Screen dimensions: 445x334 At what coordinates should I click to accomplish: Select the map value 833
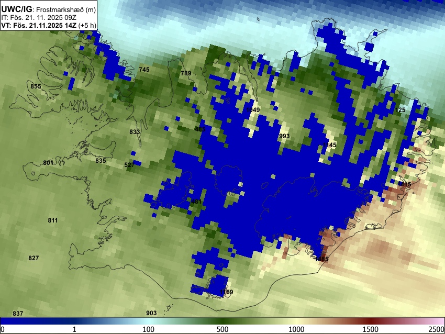pyautogui.click(x=135, y=132)
